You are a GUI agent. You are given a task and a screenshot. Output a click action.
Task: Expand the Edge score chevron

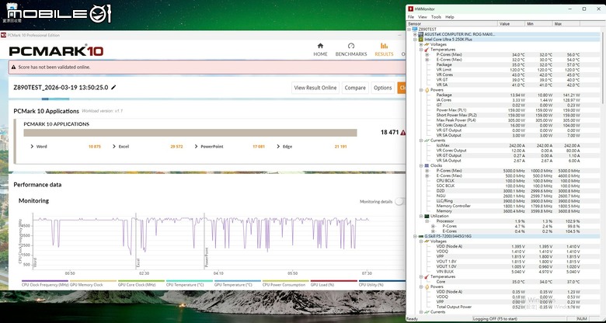click(x=278, y=147)
